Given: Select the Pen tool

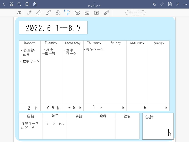Looking at the screenshot, I should tap(29, 13).
